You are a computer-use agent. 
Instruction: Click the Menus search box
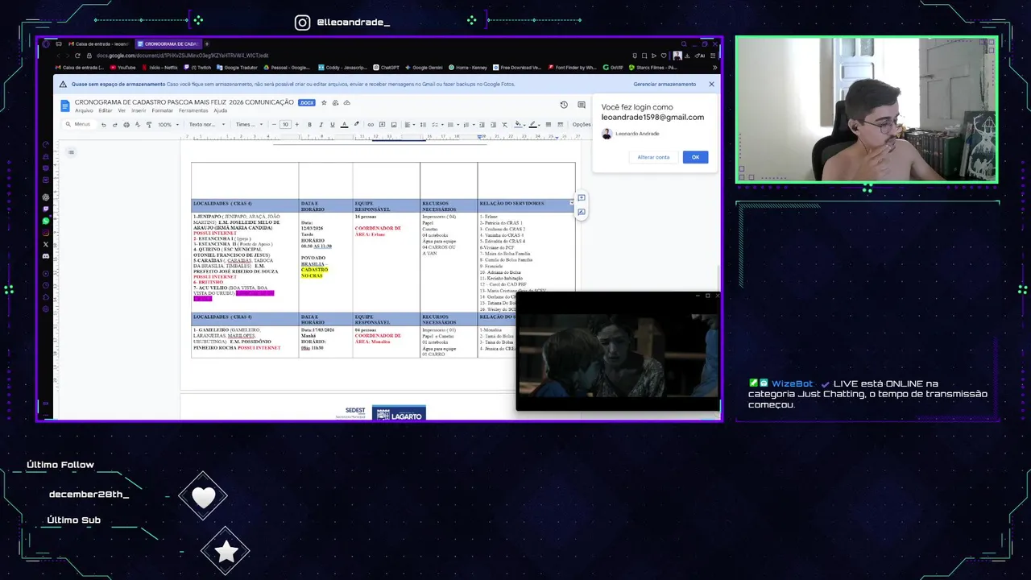78,124
